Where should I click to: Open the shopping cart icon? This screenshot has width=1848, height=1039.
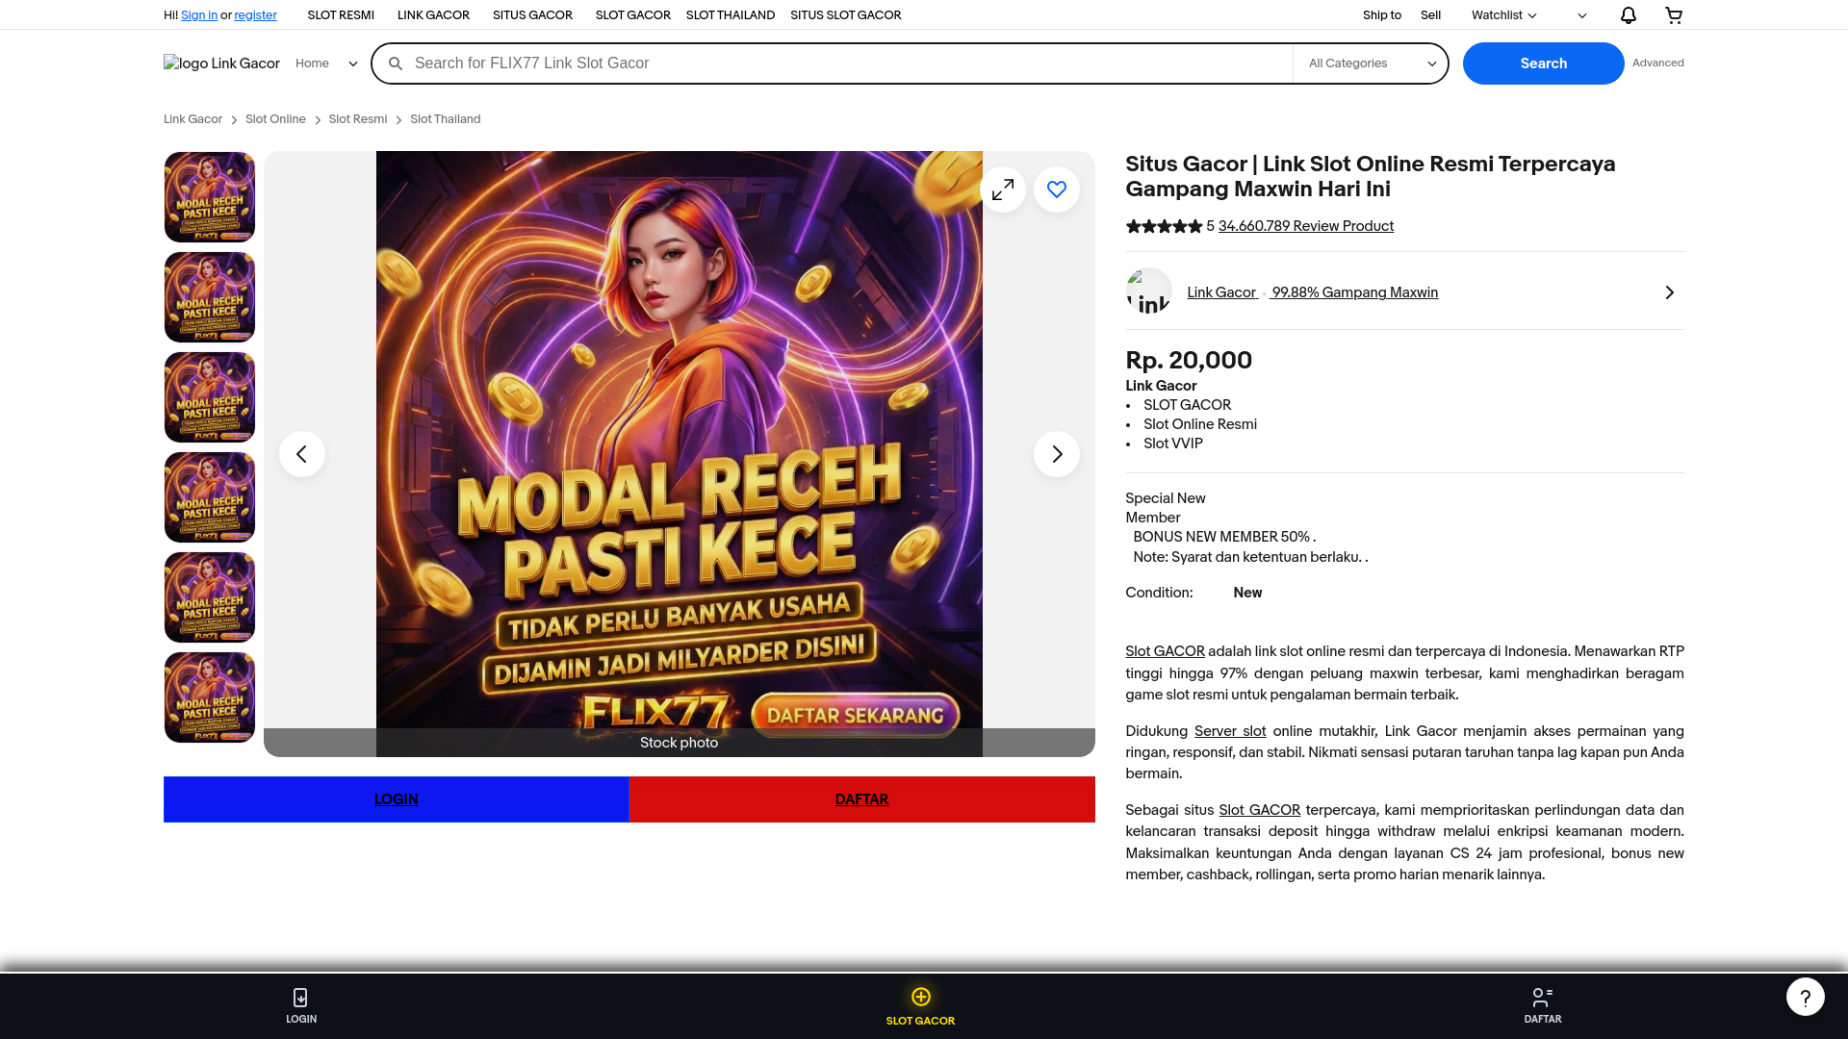coord(1674,15)
